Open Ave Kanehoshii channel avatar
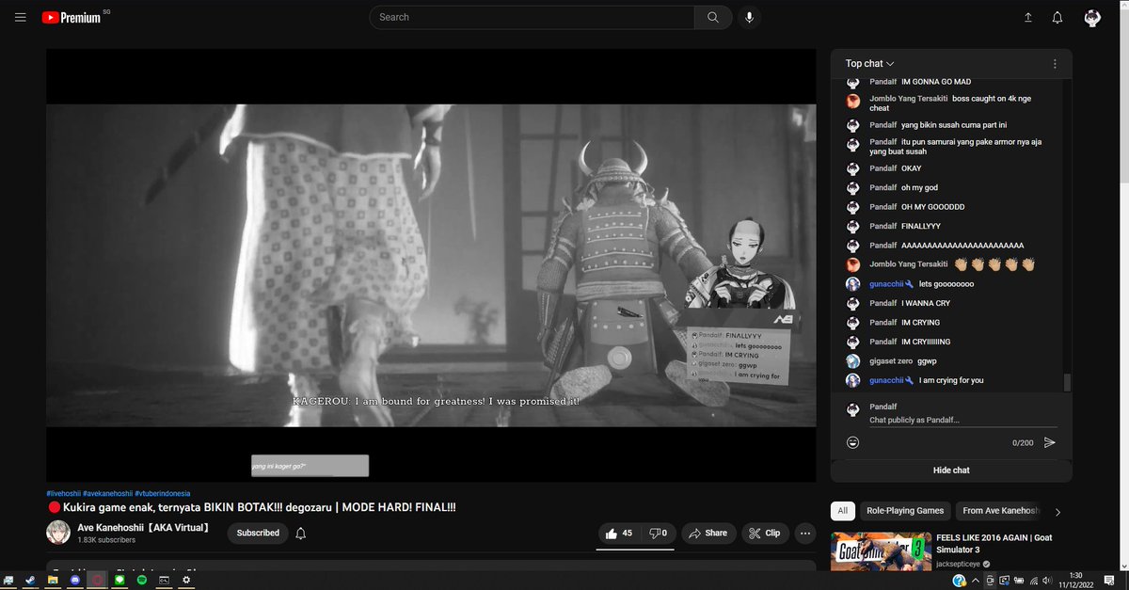The height and width of the screenshot is (590, 1129). pos(58,533)
